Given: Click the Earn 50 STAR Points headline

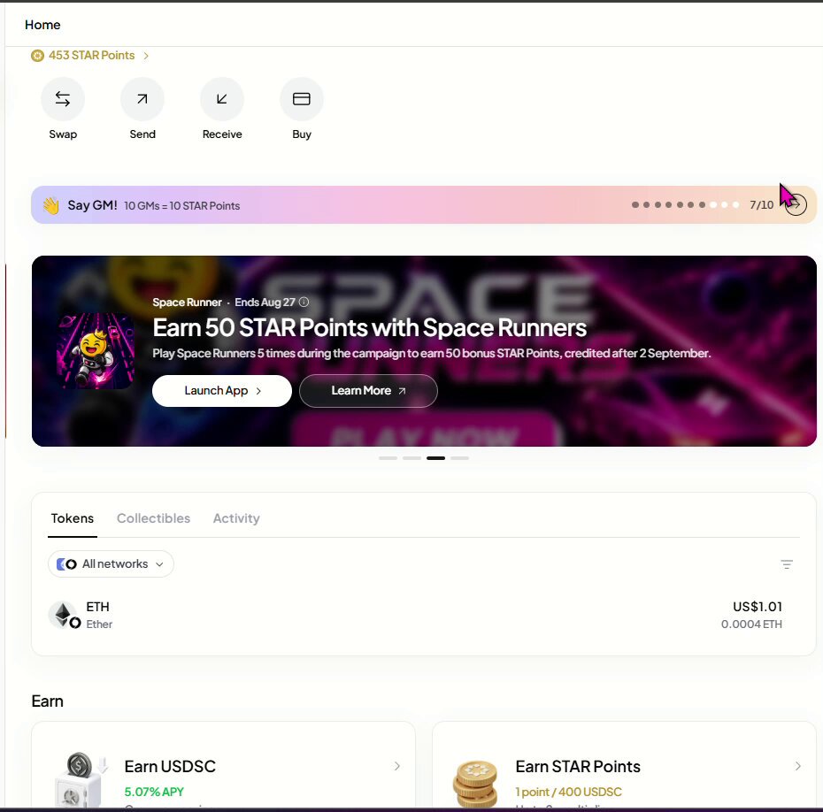Looking at the screenshot, I should pos(370,328).
